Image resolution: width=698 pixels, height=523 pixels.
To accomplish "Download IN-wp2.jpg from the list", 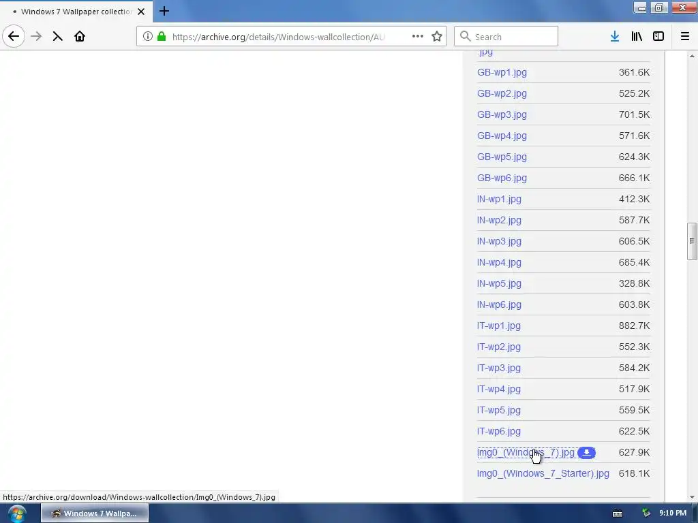I will (499, 220).
